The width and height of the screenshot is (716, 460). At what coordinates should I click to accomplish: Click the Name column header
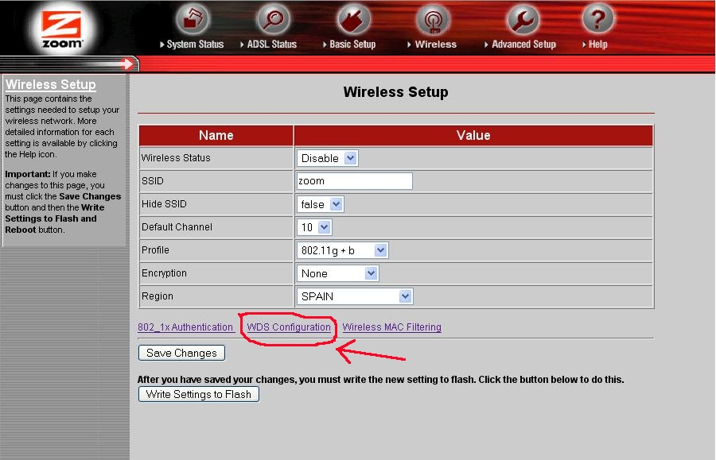click(x=216, y=135)
